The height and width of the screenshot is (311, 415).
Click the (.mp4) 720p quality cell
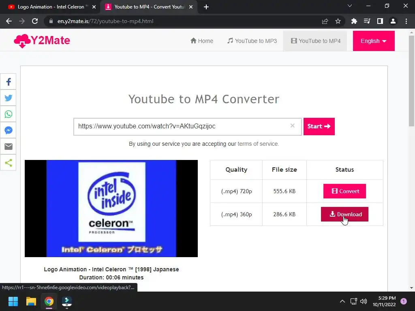coord(236,191)
